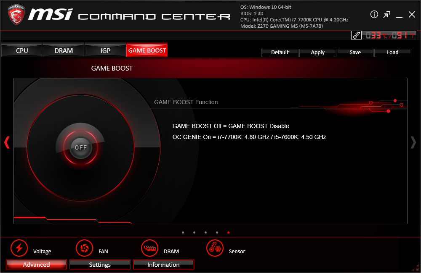The height and width of the screenshot is (273, 421).
Task: Click the CPU i7-7700K info line
Action: click(294, 20)
